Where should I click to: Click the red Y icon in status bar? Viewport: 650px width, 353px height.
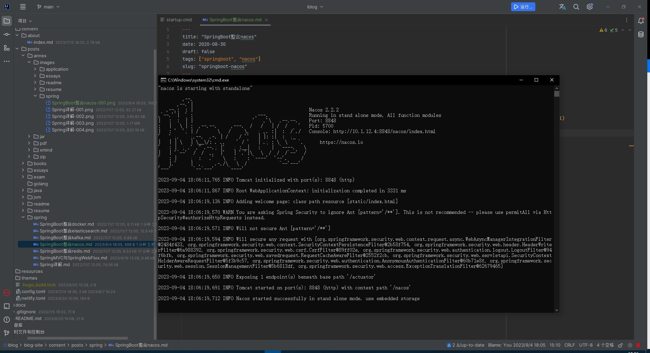[x=638, y=345]
